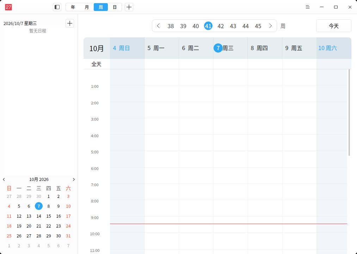Viewport: 357px width, 254px height.
Task: Click the 2026/10/7 星期三 date label
Action: 20,23
